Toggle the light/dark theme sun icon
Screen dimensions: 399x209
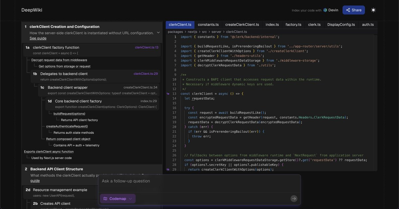[373, 10]
